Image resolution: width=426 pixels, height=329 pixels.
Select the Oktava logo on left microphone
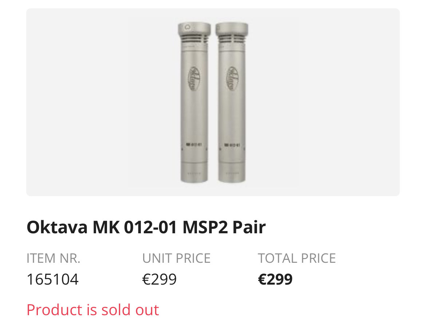pyautogui.click(x=194, y=79)
